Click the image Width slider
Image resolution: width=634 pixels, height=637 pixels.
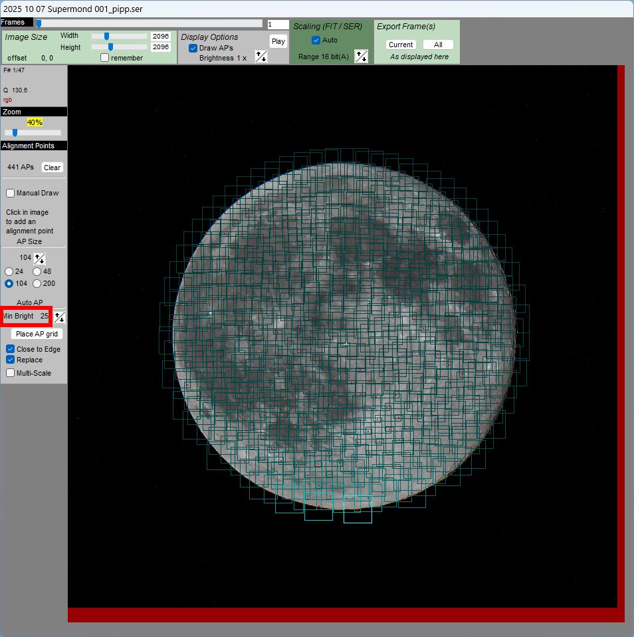click(119, 37)
